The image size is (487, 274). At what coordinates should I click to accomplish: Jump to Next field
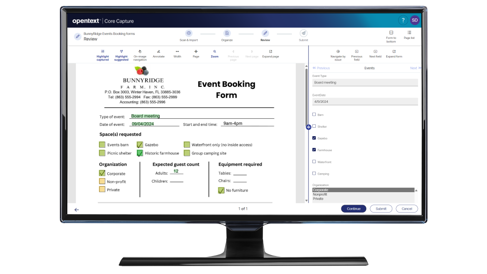tap(375, 54)
